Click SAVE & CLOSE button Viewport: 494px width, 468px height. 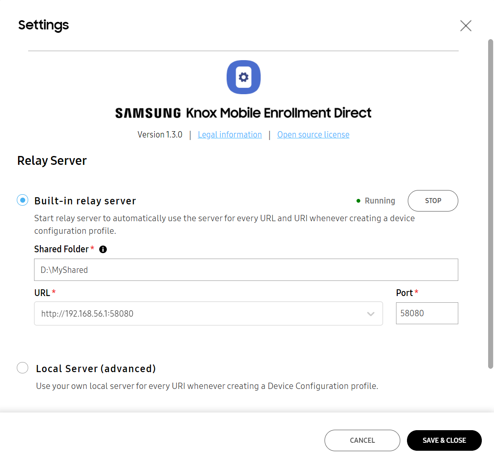click(444, 440)
